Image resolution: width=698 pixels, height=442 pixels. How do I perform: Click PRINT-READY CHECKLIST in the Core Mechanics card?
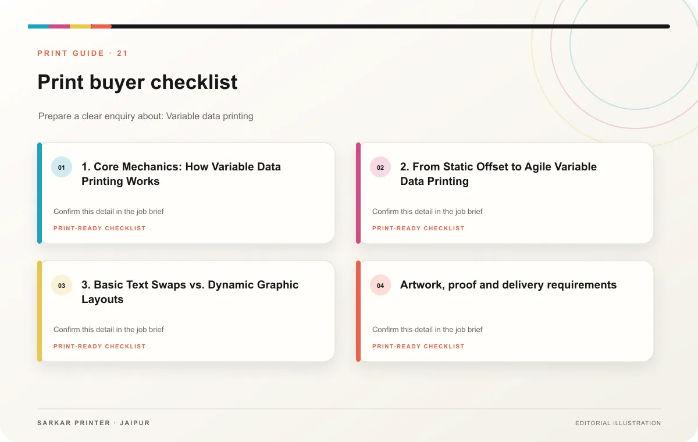click(99, 228)
